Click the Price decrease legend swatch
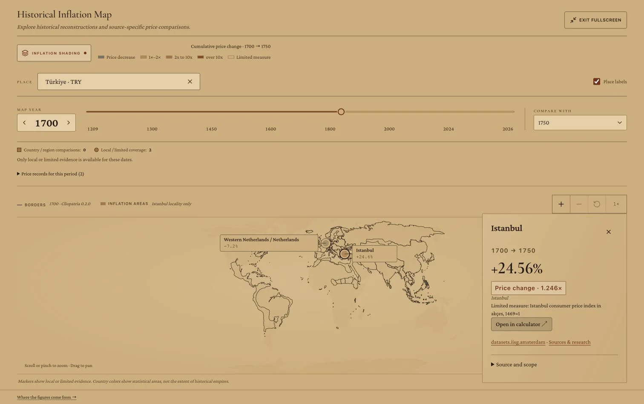The height and width of the screenshot is (404, 644). (101, 57)
